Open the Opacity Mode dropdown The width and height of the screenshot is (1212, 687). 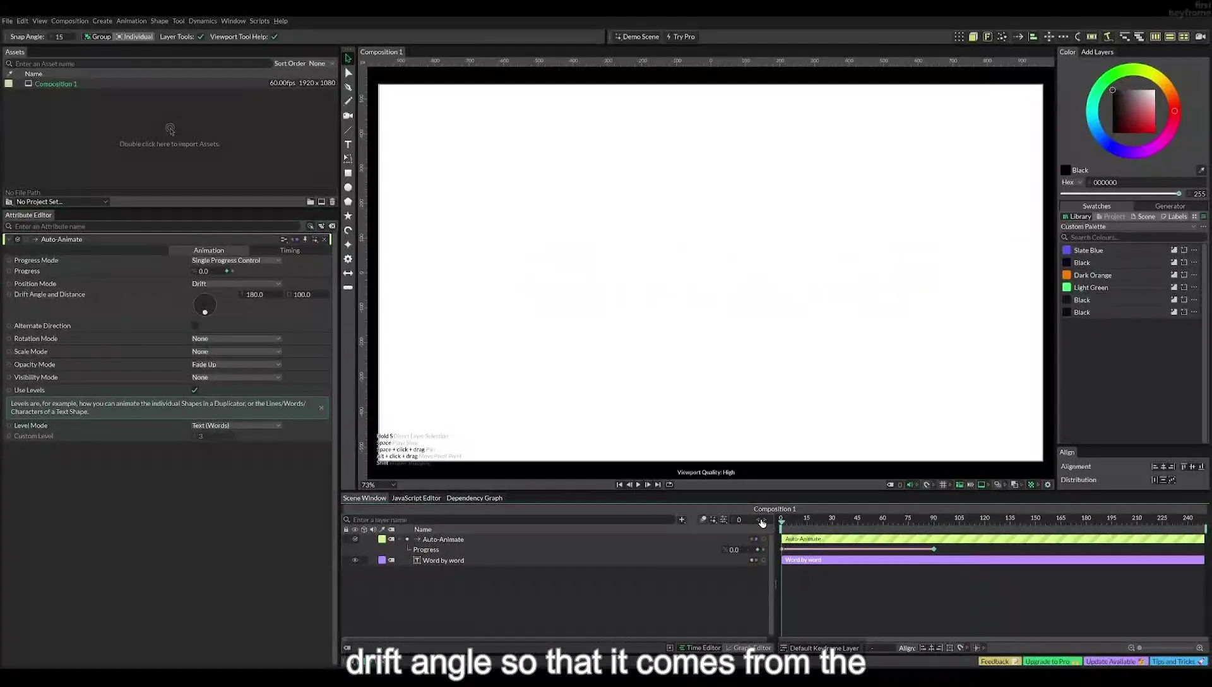236,364
